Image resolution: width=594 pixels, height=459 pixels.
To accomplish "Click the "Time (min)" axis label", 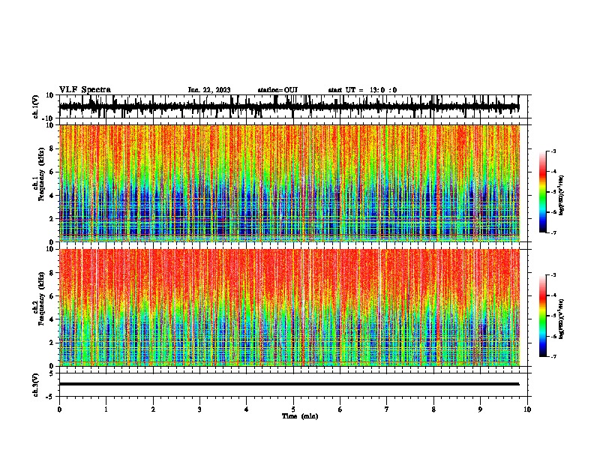I will click(x=300, y=416).
